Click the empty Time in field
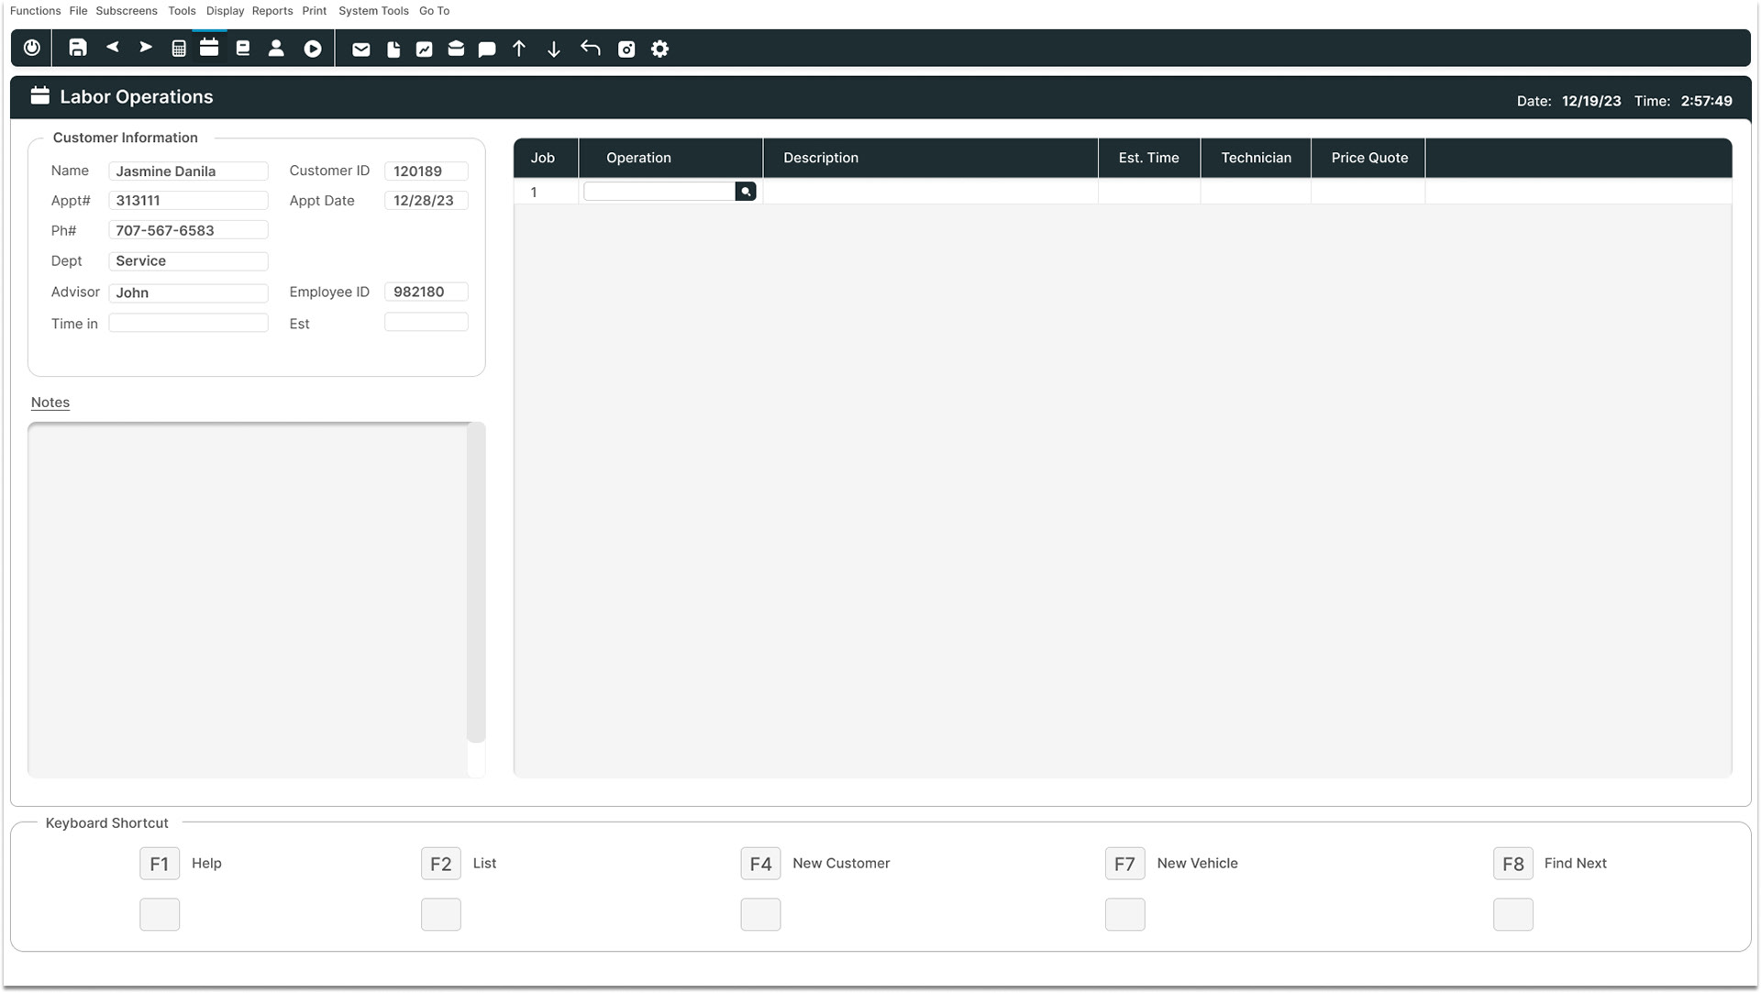The width and height of the screenshot is (1761, 993). [188, 323]
